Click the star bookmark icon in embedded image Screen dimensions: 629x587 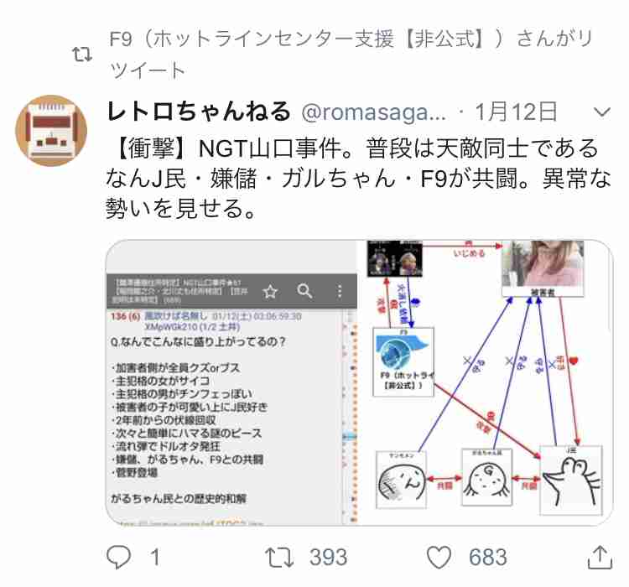[x=270, y=292]
